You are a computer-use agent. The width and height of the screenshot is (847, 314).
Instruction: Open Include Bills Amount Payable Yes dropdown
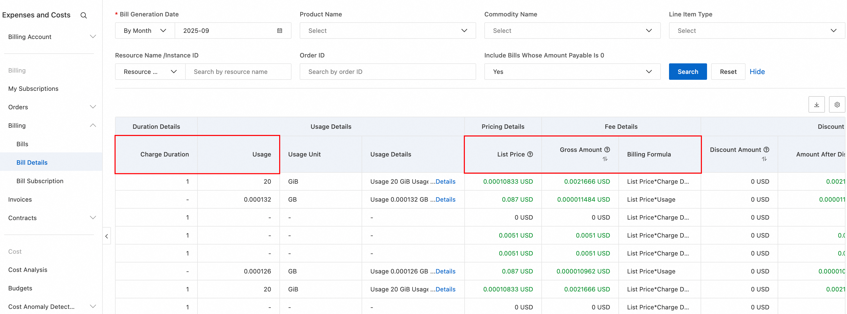572,72
